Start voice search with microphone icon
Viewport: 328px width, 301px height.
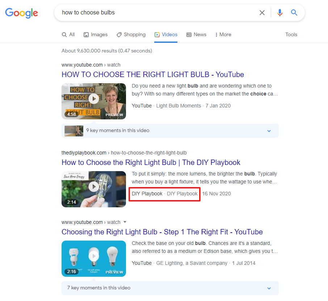click(280, 13)
